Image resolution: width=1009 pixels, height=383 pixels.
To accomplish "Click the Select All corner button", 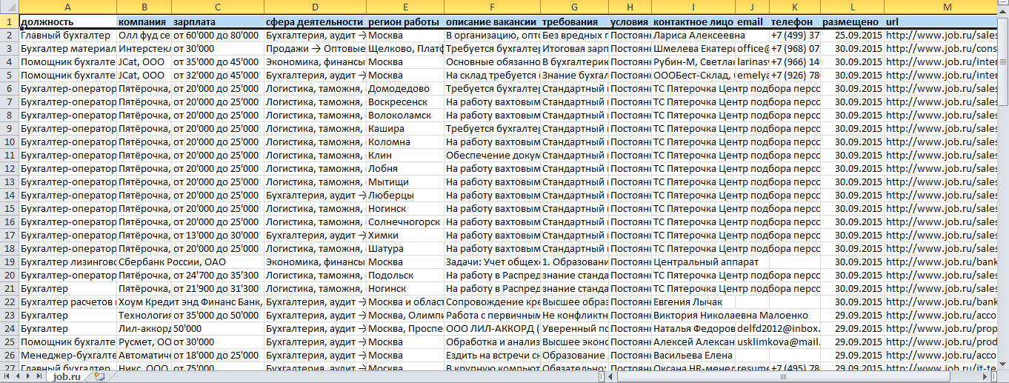I will tap(9, 7).
